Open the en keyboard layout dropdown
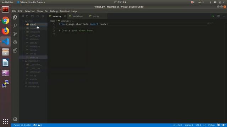This screenshot has width=227, height=127. 201,2
